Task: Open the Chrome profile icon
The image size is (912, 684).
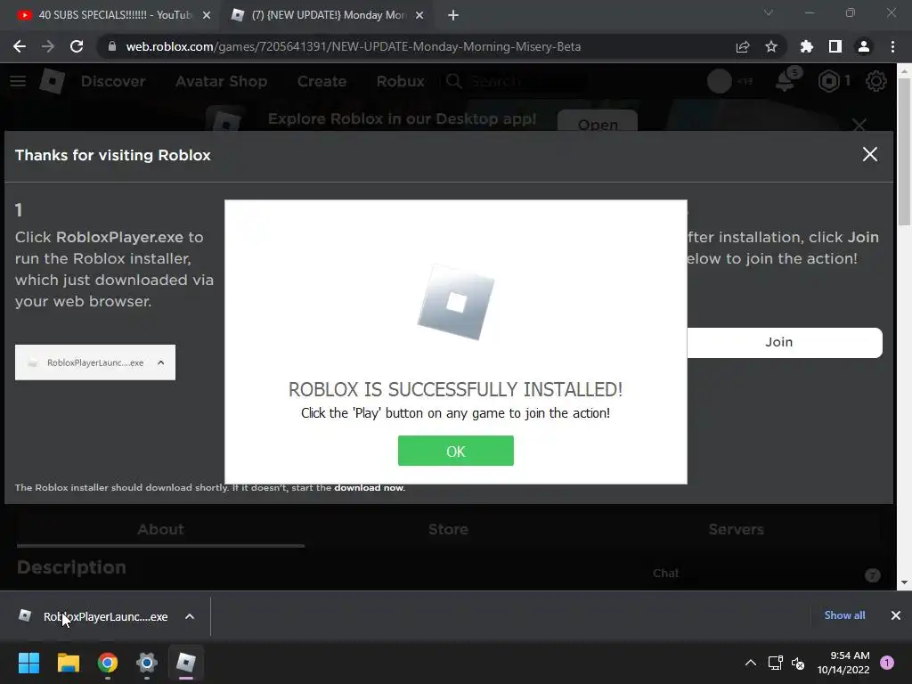Action: tap(864, 46)
